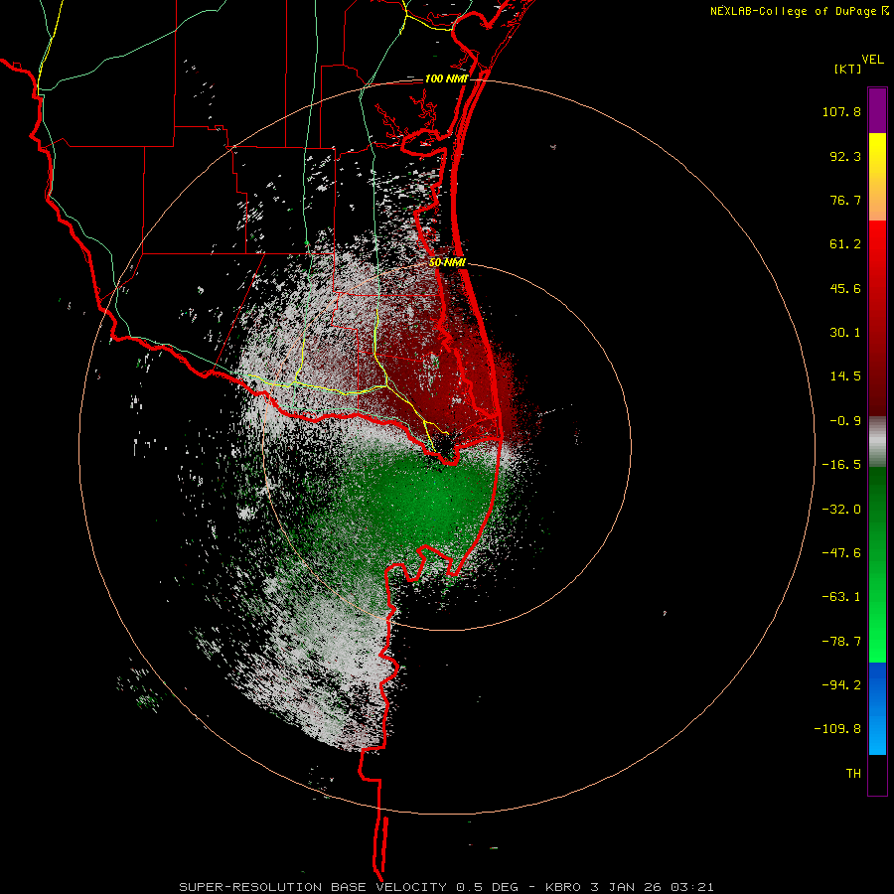This screenshot has height=894, width=894.
Task: Click the KBRO station identifier in caption
Action: click(563, 887)
